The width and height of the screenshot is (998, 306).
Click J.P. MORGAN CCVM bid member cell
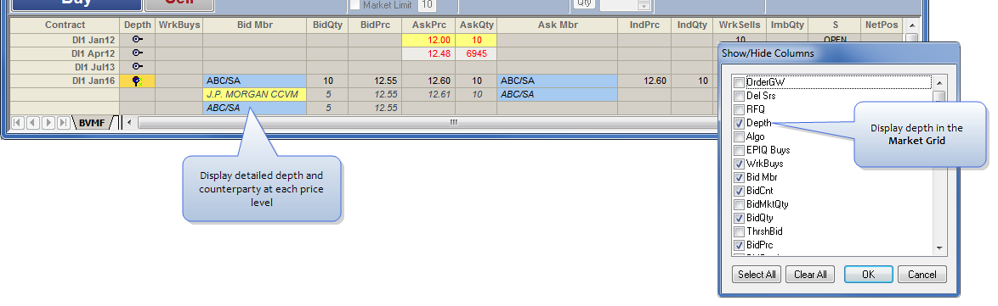tap(254, 94)
